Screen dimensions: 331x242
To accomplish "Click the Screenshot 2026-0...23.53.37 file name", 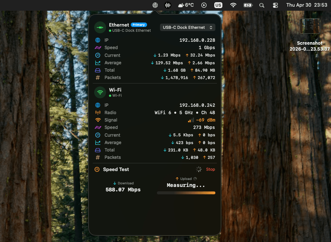I will (x=310, y=46).
